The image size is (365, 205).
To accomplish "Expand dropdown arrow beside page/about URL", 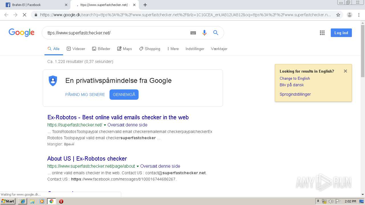I will click(x=138, y=166).
